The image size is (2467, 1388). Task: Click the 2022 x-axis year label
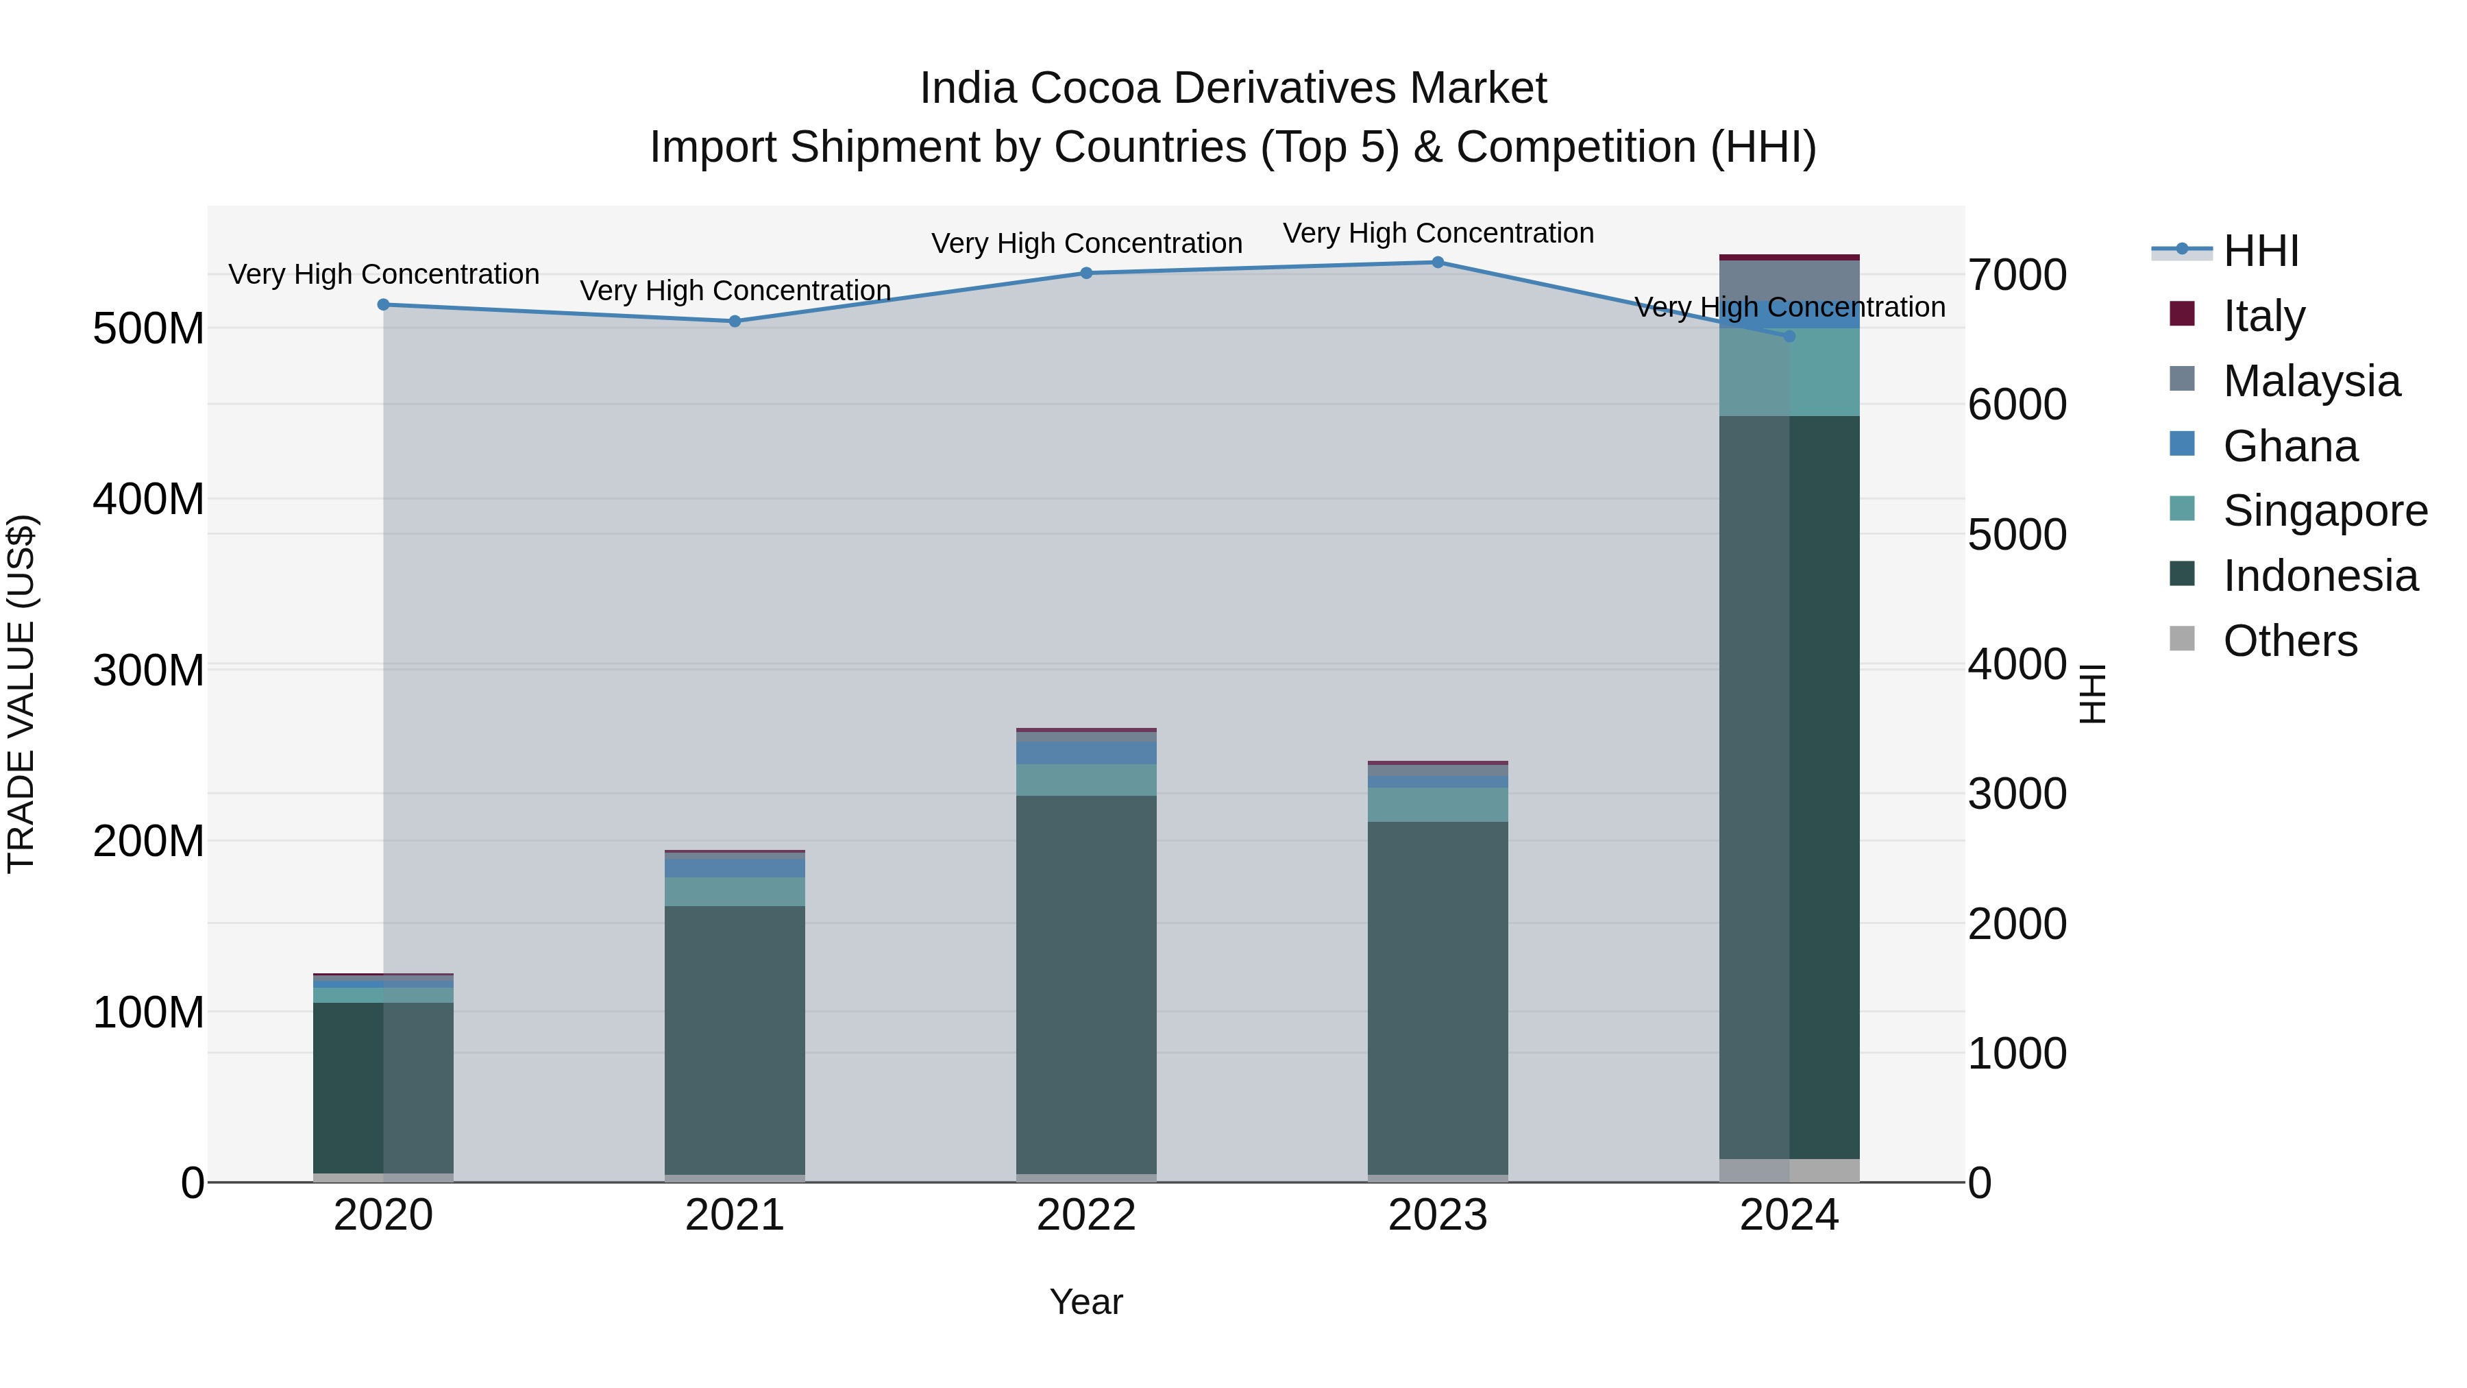(1086, 1215)
